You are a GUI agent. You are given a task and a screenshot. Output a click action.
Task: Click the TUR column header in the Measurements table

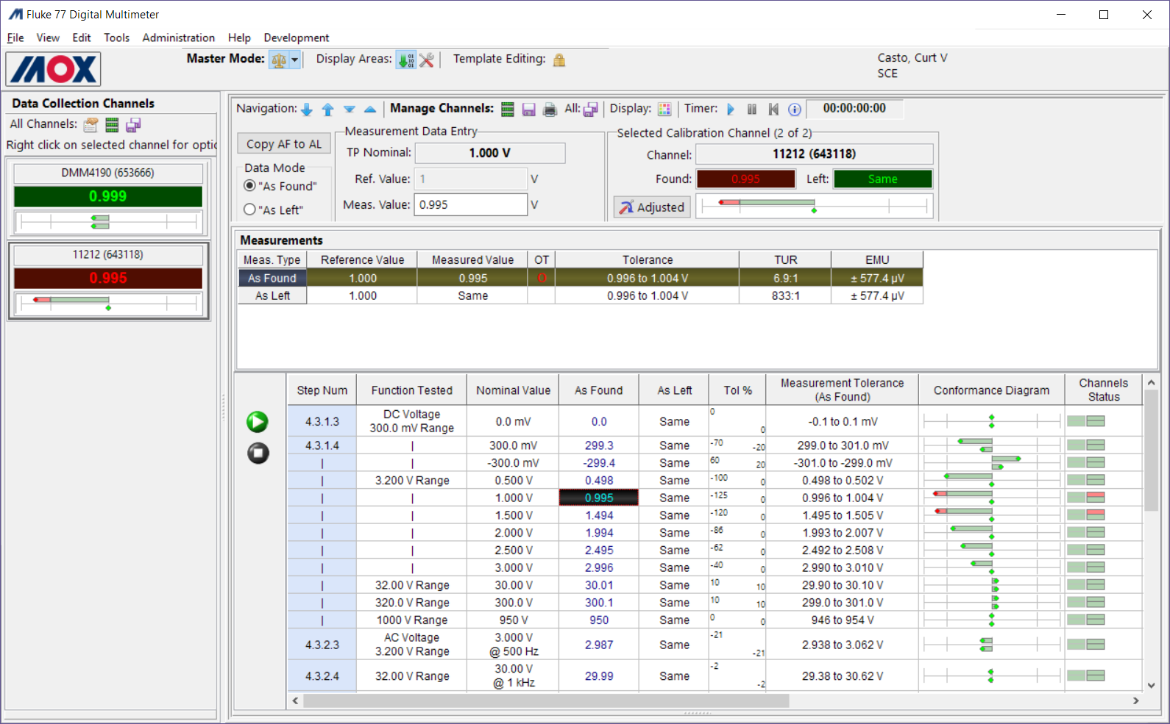click(785, 260)
